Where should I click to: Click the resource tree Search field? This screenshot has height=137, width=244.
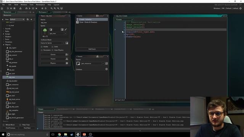pos(18,121)
